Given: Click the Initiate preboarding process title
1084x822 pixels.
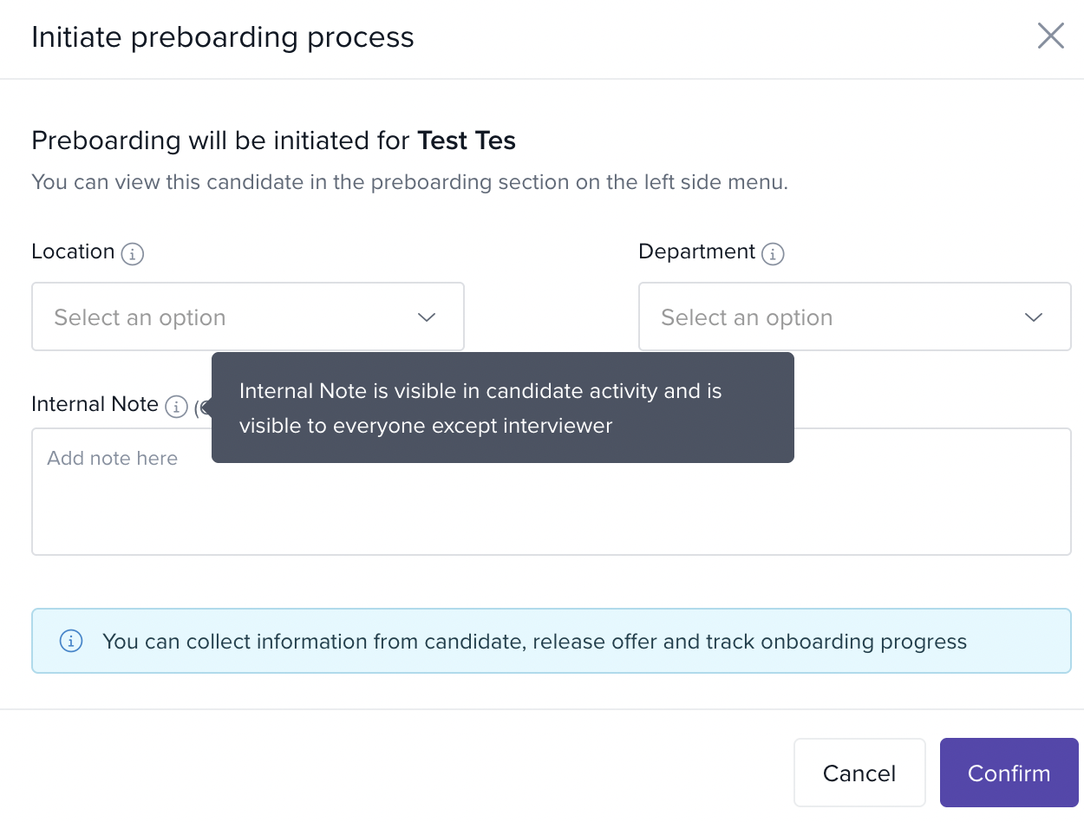Looking at the screenshot, I should 223,37.
